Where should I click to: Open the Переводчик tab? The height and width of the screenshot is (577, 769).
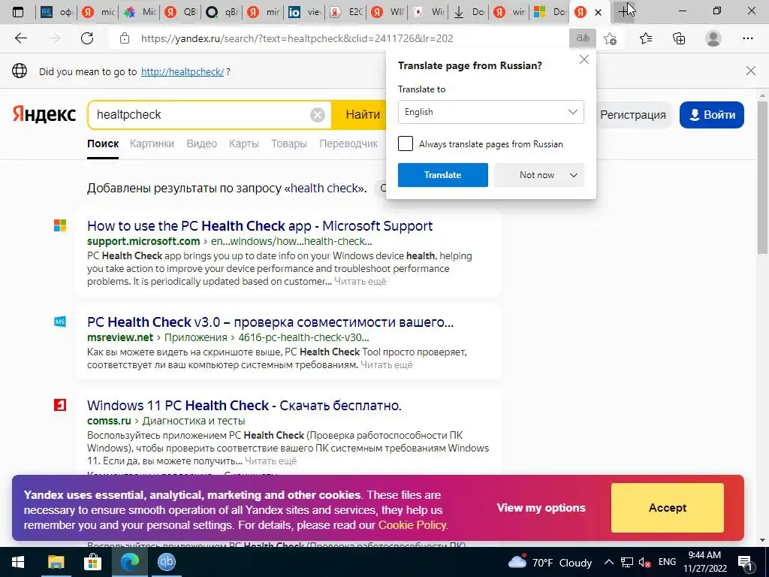coord(348,143)
